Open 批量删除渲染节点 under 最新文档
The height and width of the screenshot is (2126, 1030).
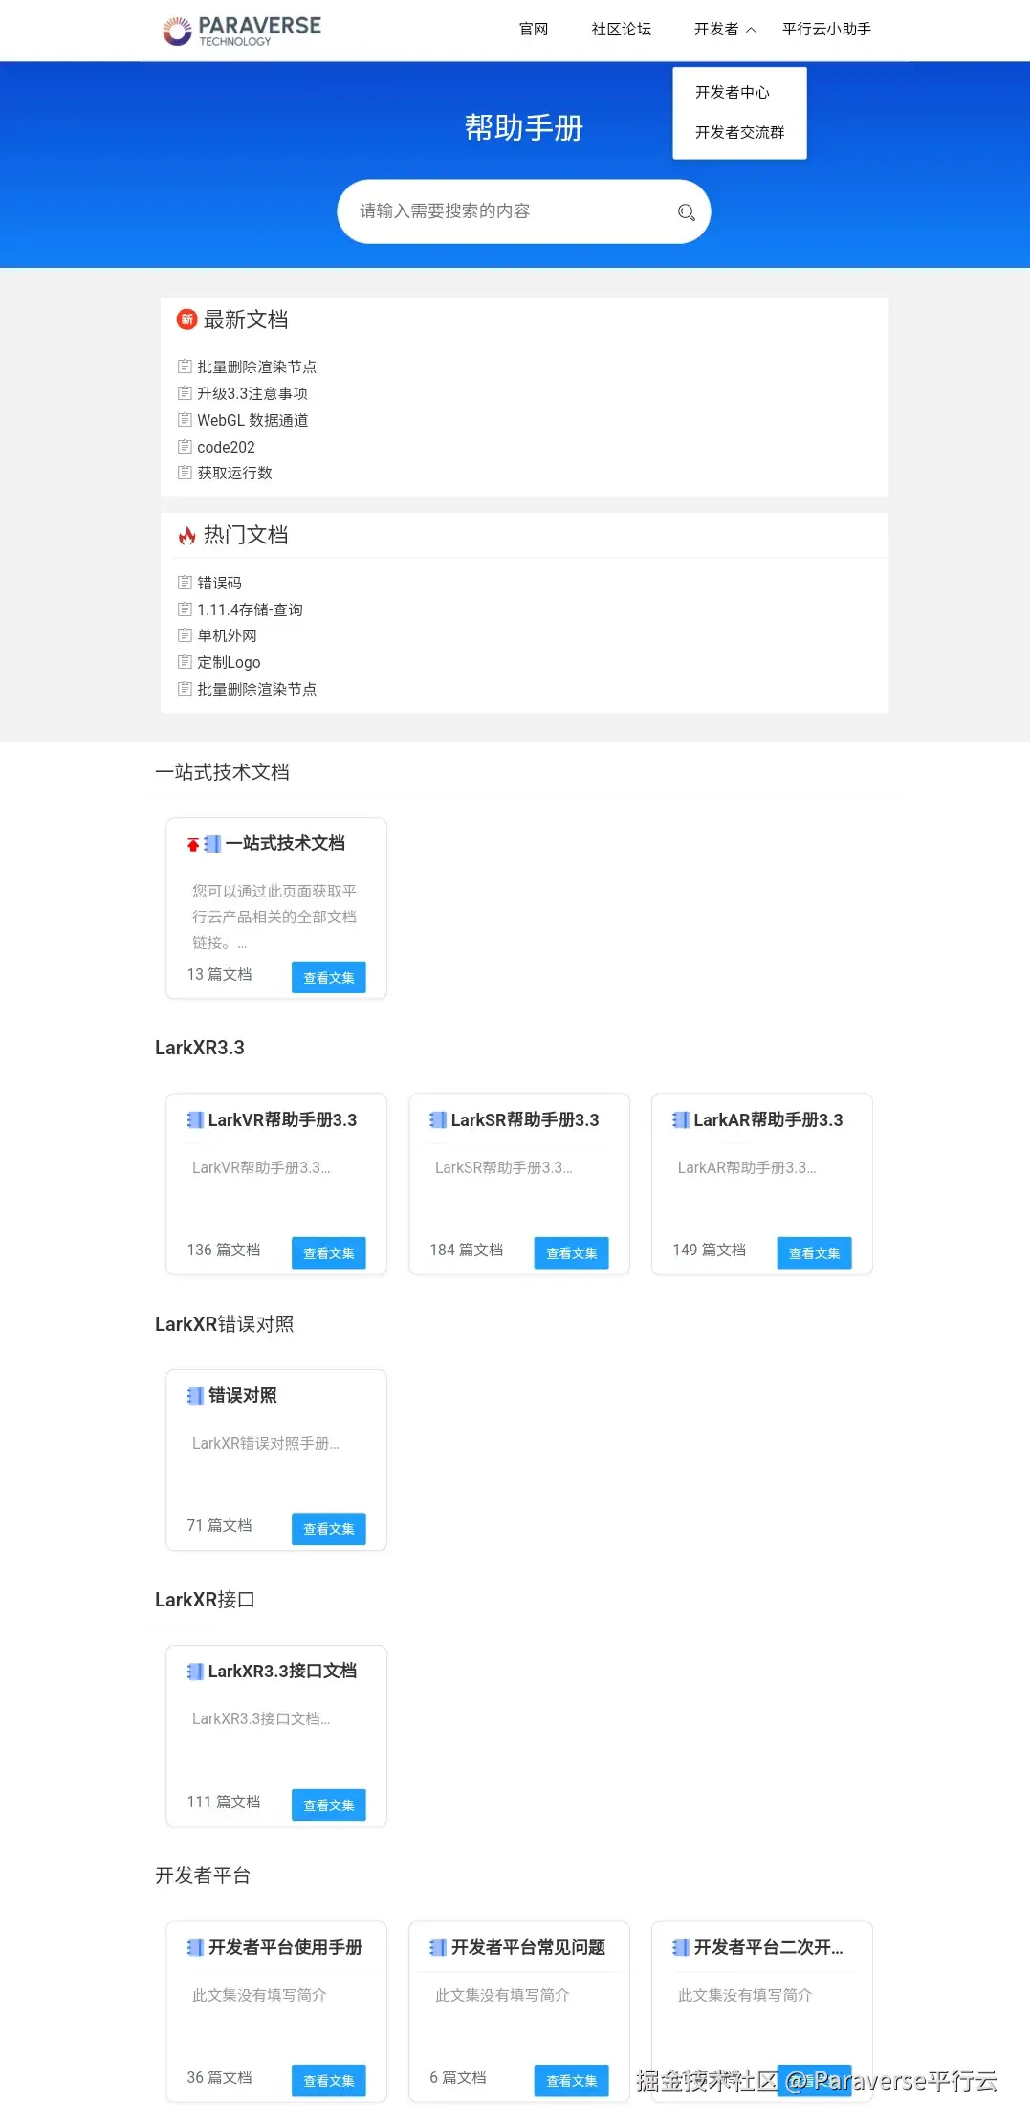[256, 366]
